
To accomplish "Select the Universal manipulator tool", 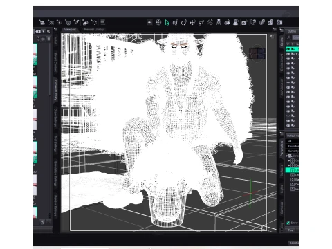I will (158, 22).
